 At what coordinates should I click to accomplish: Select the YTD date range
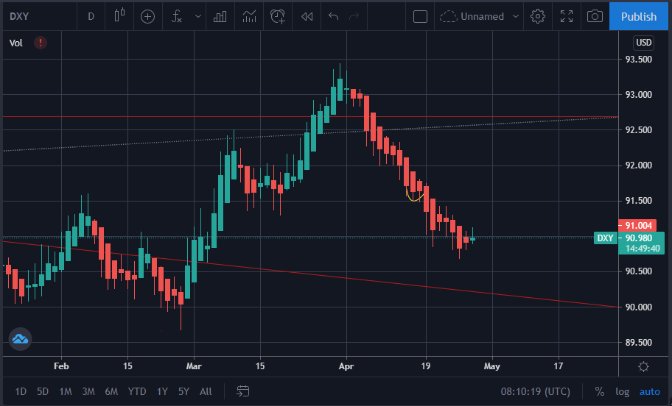(x=137, y=391)
